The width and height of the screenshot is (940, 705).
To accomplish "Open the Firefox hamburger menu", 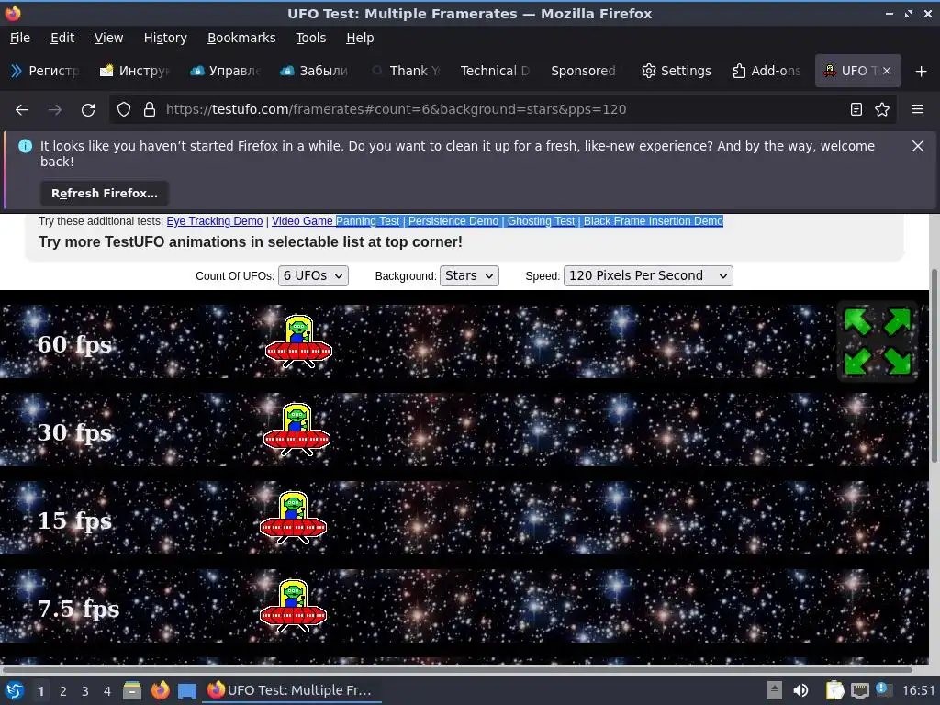I will coord(918,109).
